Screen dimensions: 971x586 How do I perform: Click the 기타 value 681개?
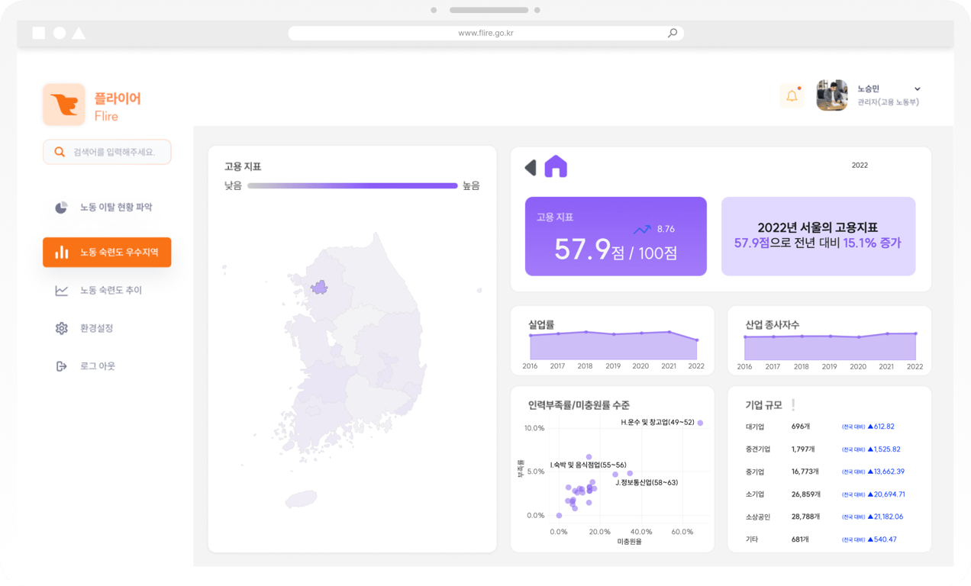(802, 539)
